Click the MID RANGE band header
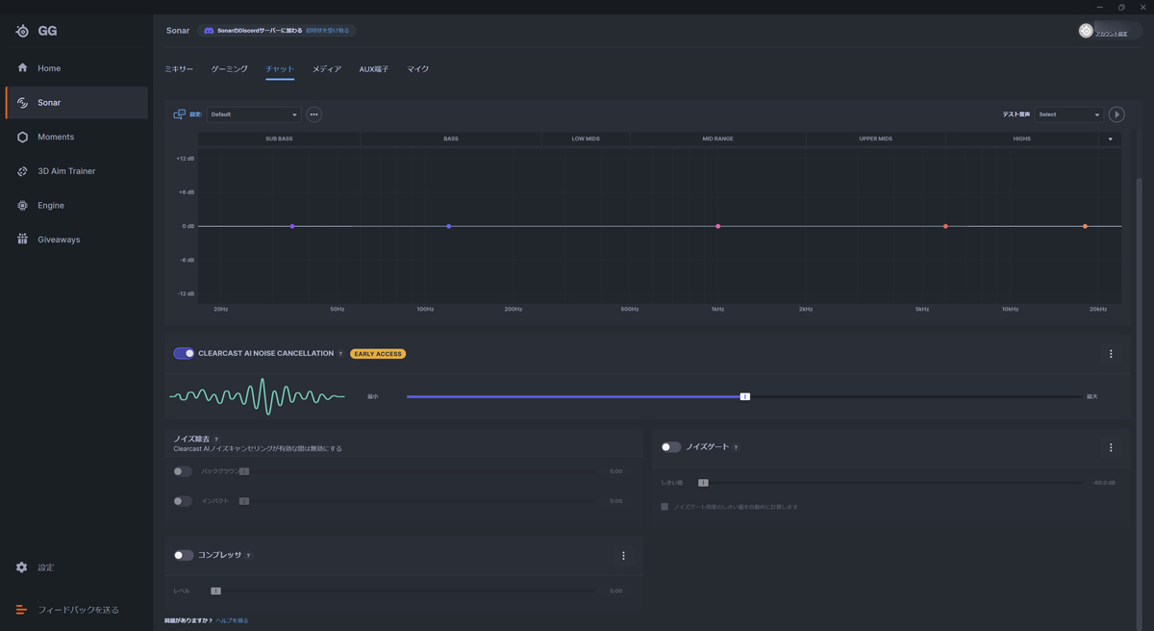Image resolution: width=1154 pixels, height=631 pixels. point(717,139)
